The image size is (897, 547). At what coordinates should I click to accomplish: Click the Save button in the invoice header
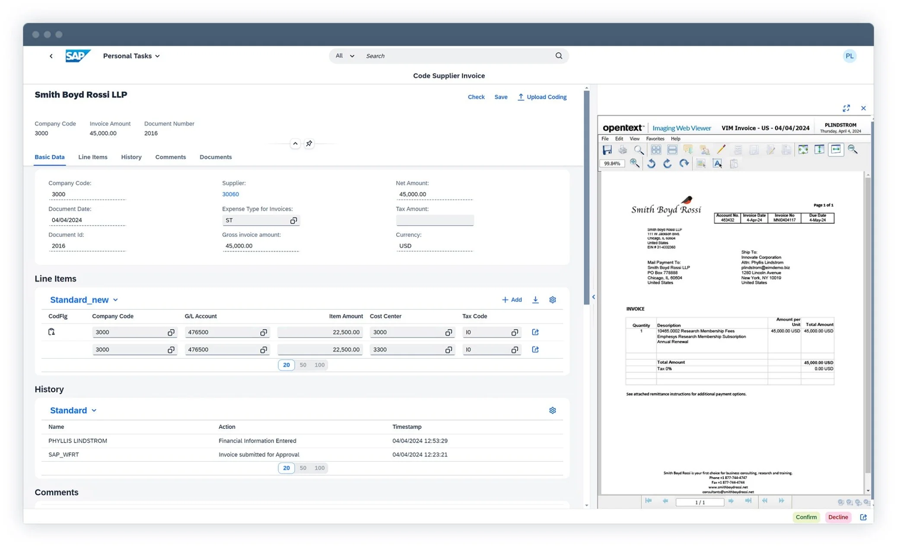coord(501,97)
